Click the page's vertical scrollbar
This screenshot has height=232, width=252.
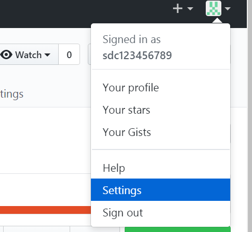[249, 116]
